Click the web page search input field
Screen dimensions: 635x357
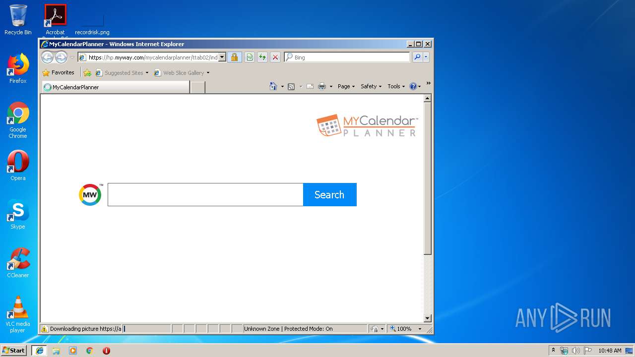tap(205, 194)
